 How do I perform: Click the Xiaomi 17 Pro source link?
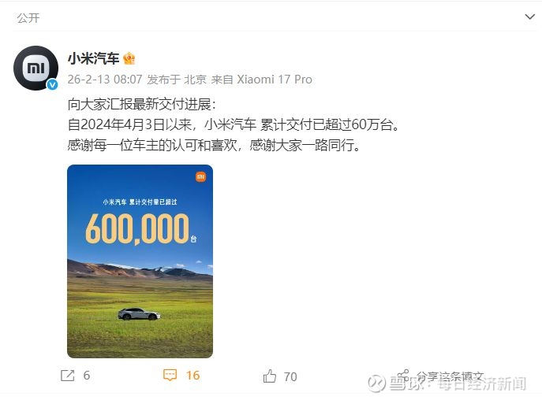(x=275, y=80)
